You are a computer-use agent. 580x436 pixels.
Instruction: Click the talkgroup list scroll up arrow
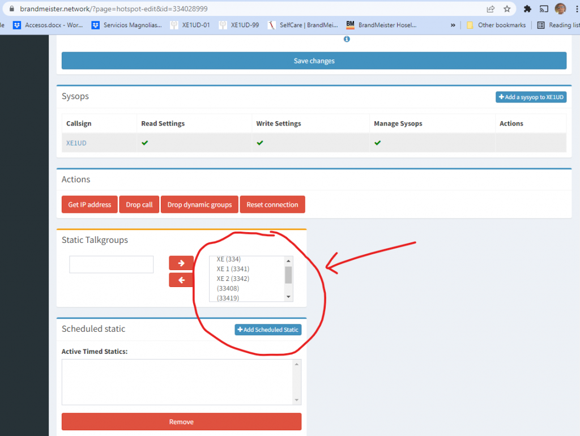(x=288, y=260)
